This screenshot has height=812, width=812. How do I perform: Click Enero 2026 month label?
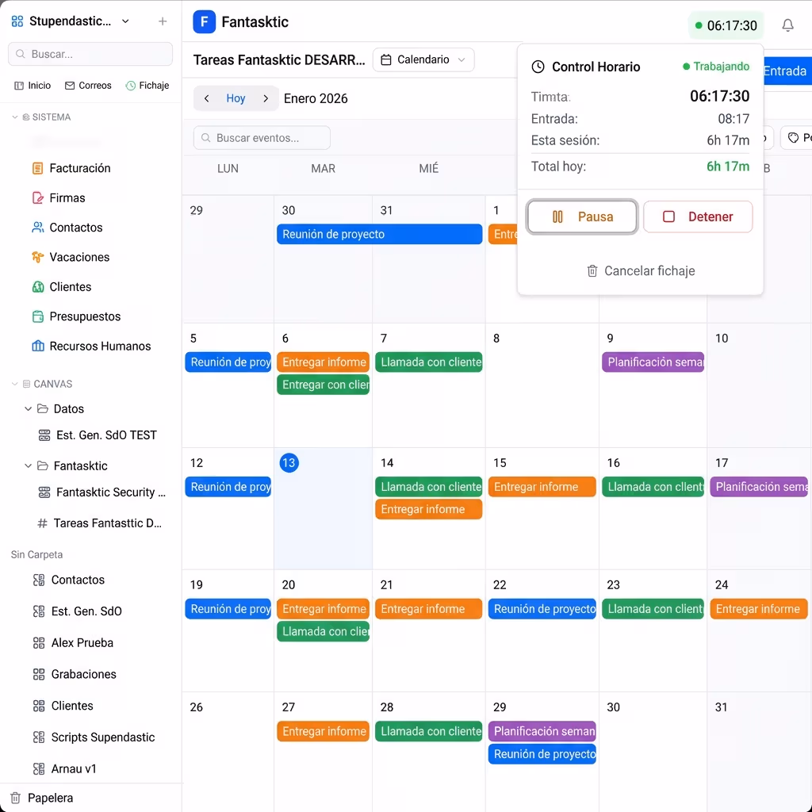tap(316, 98)
